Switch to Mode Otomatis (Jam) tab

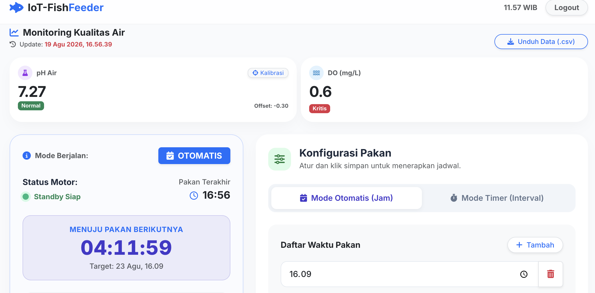(x=346, y=198)
